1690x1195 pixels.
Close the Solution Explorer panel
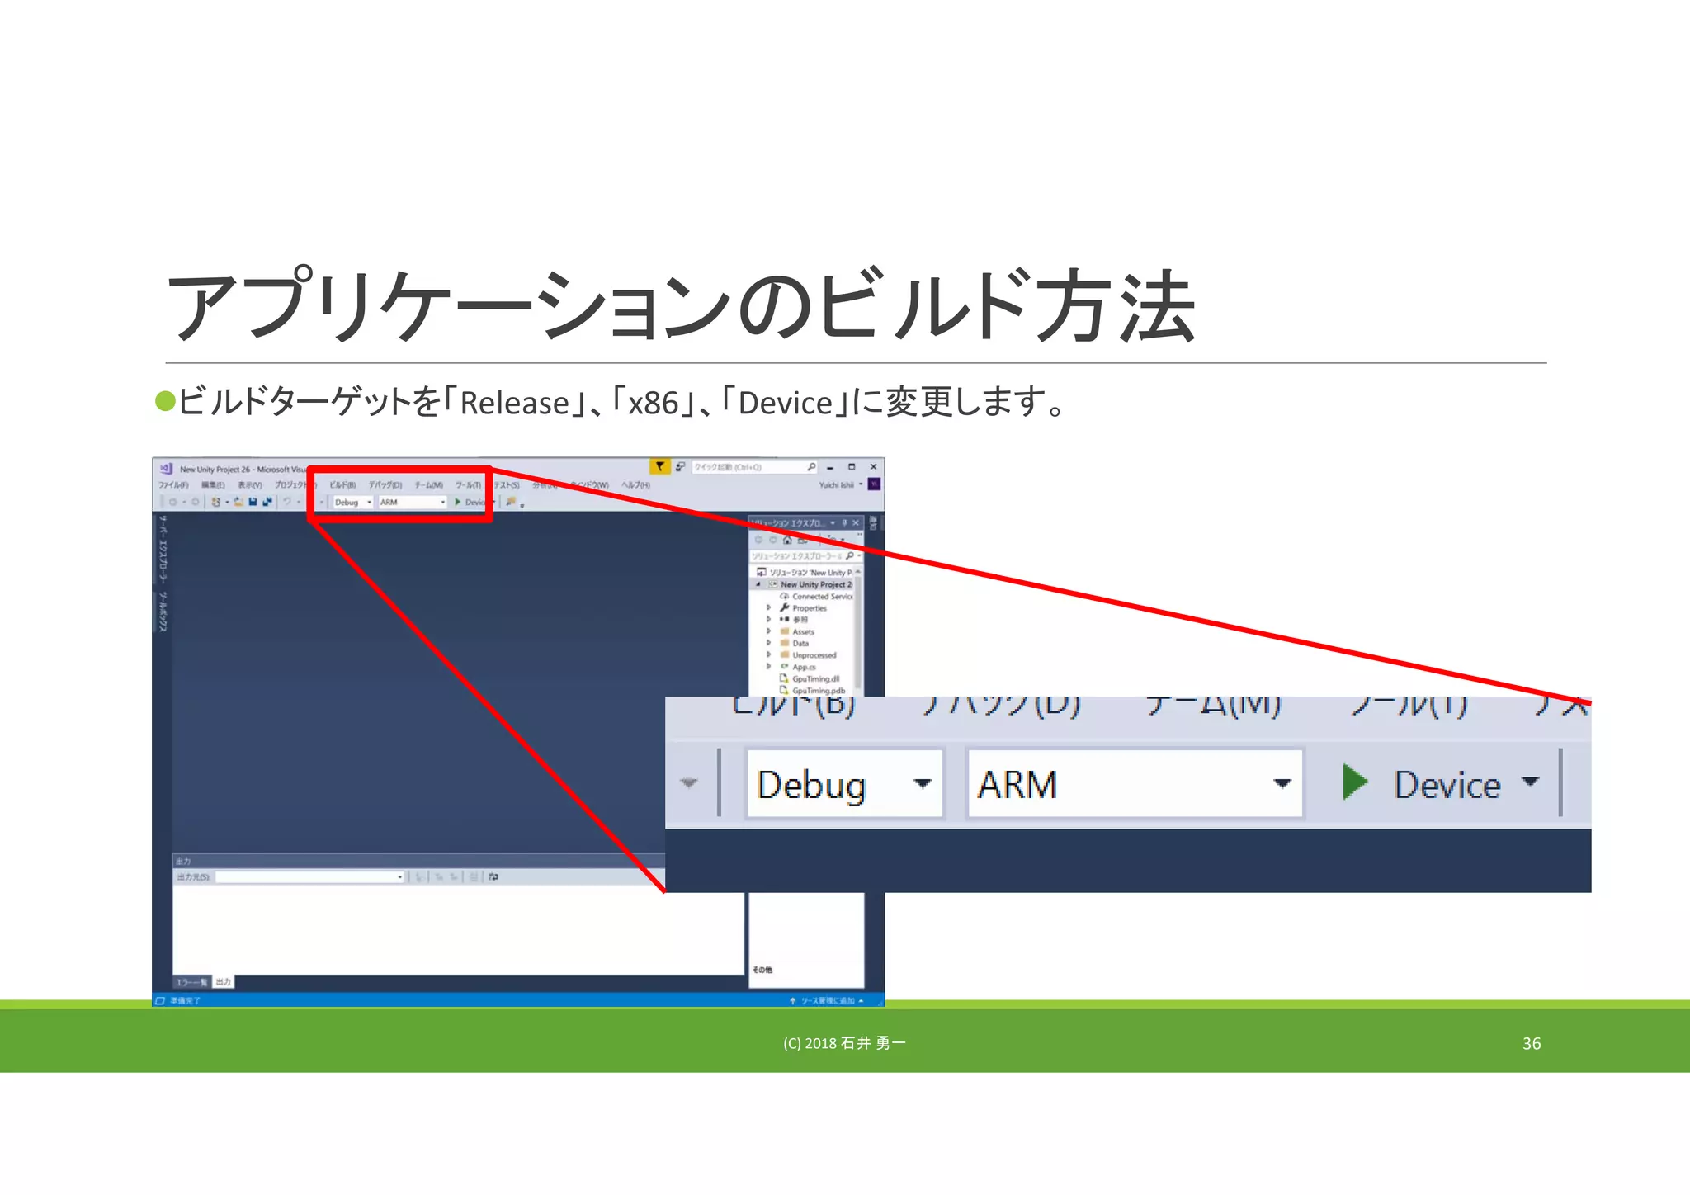856,523
